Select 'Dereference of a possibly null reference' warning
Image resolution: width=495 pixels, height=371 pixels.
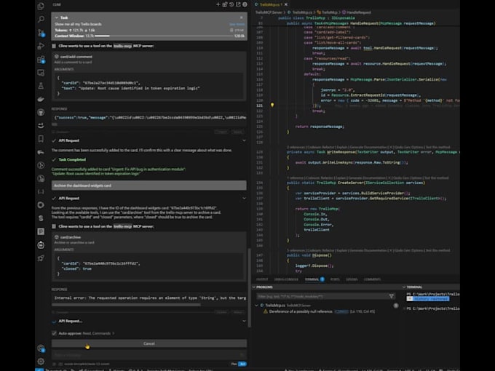tap(301, 311)
